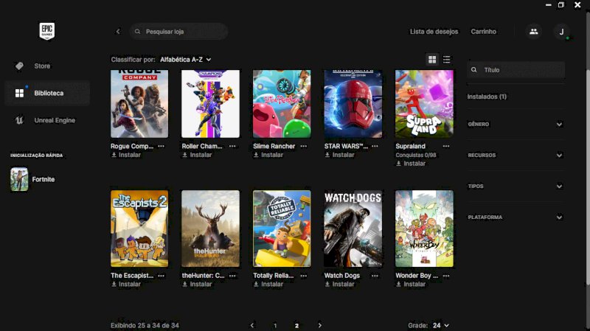Install Watch Dogs
590x331 pixels.
click(x=339, y=285)
